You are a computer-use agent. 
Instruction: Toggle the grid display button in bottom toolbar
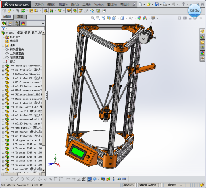point(74,179)
